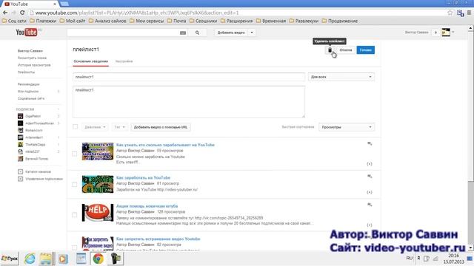The image size is (474, 266).
Task: Click the 'Добавить видео' button
Action: click(x=231, y=33)
